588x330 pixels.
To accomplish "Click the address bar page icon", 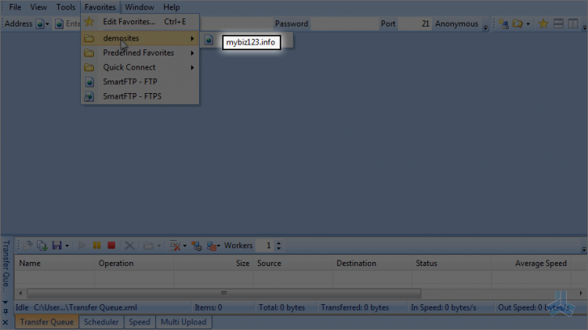I will point(60,24).
